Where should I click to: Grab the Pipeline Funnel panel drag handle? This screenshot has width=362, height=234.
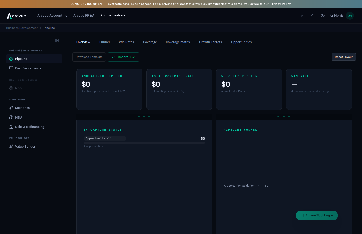click(x=284, y=117)
